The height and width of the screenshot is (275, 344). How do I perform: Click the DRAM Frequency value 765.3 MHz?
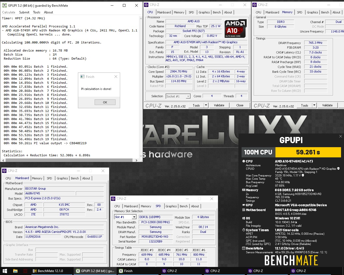coord(316,43)
